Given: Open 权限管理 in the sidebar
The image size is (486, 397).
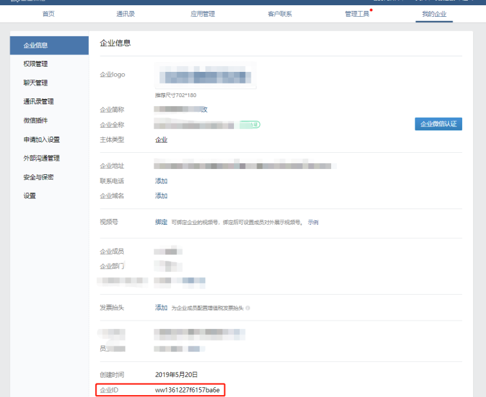Looking at the screenshot, I should 35,64.
